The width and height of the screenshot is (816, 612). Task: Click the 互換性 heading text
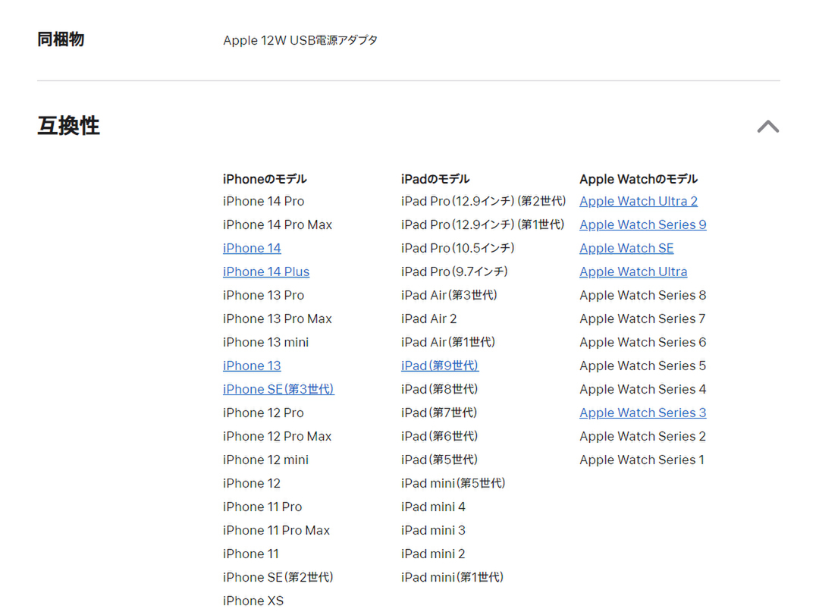67,127
